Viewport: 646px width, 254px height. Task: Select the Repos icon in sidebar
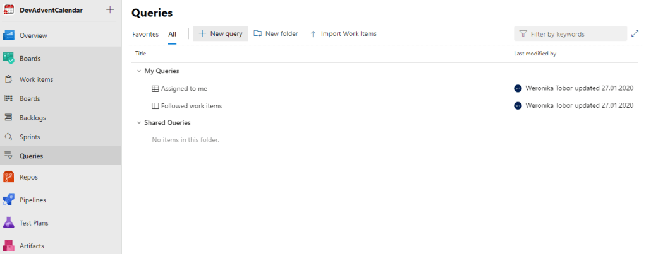pyautogui.click(x=9, y=177)
